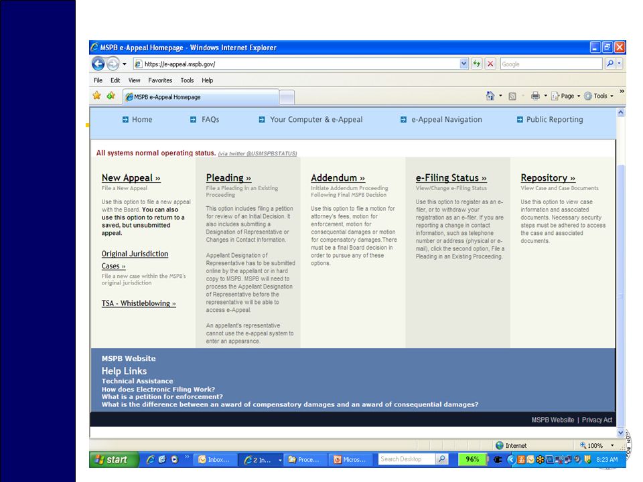Image resolution: width=643 pixels, height=482 pixels.
Task: Launch Internet Explorer from Quick Launch
Action: (151, 459)
